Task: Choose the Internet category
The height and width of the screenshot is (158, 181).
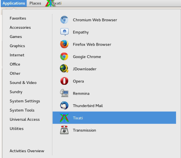Action: point(17,55)
